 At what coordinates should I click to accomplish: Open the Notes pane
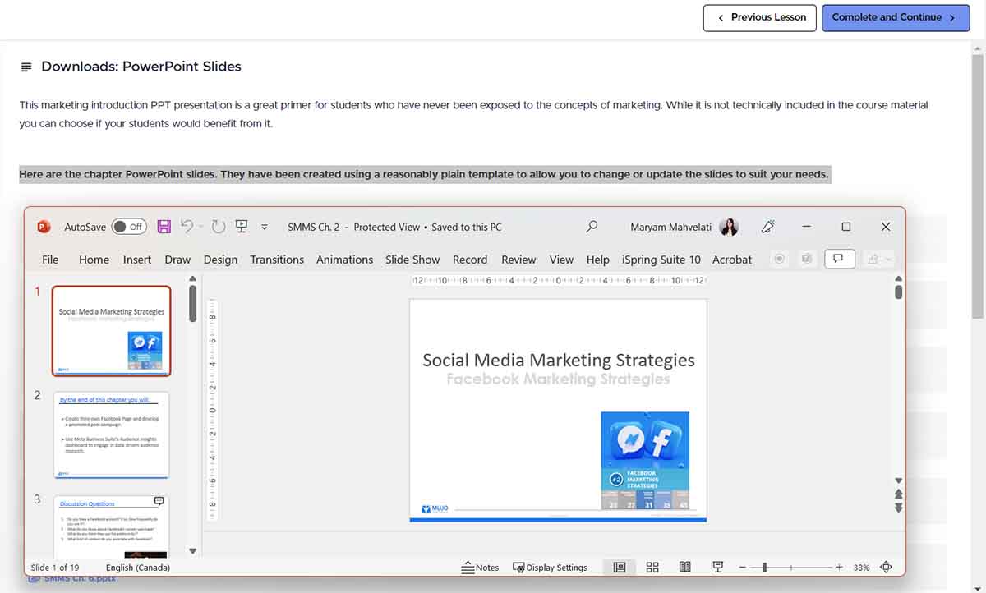click(481, 567)
